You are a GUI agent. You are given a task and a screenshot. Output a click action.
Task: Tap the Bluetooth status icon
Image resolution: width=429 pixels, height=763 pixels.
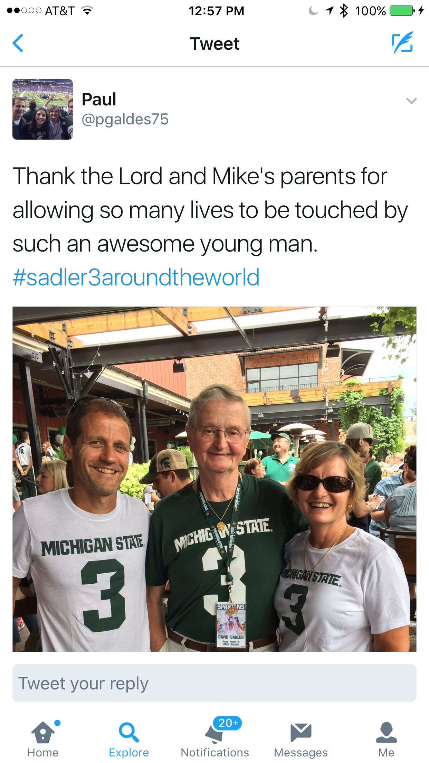click(344, 11)
